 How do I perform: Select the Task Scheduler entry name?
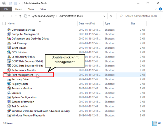[x=20, y=106]
